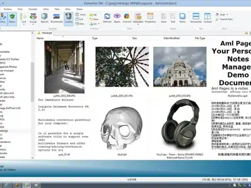
Task: Select the white basilica photo thumbnail
Action: [180, 67]
